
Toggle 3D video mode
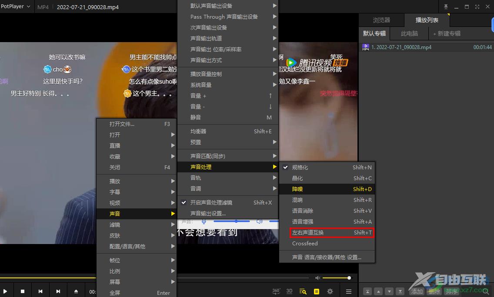(x=289, y=291)
